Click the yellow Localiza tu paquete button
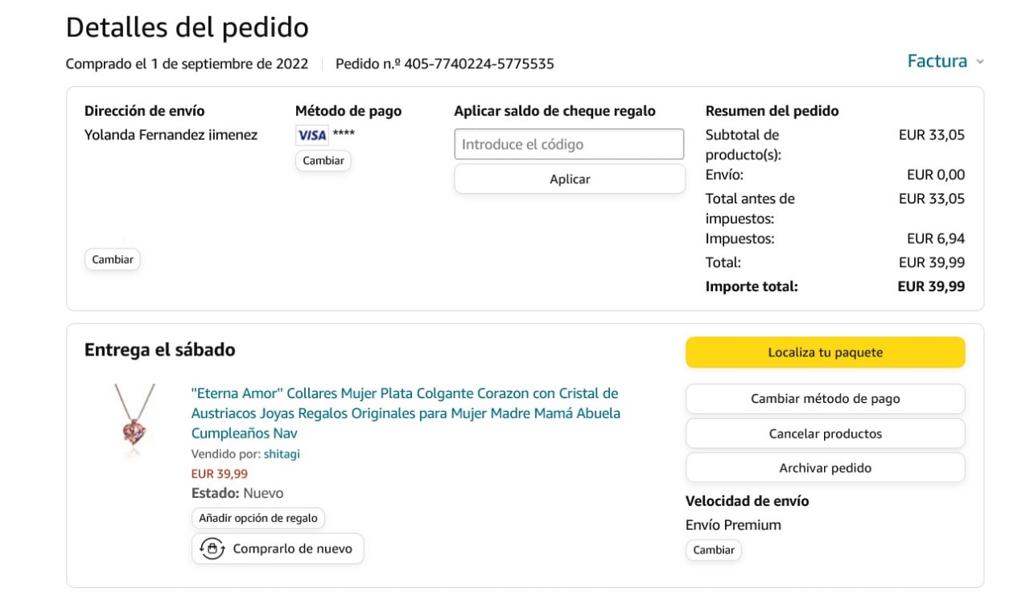Image resolution: width=1030 pixels, height=604 pixels. (x=825, y=352)
